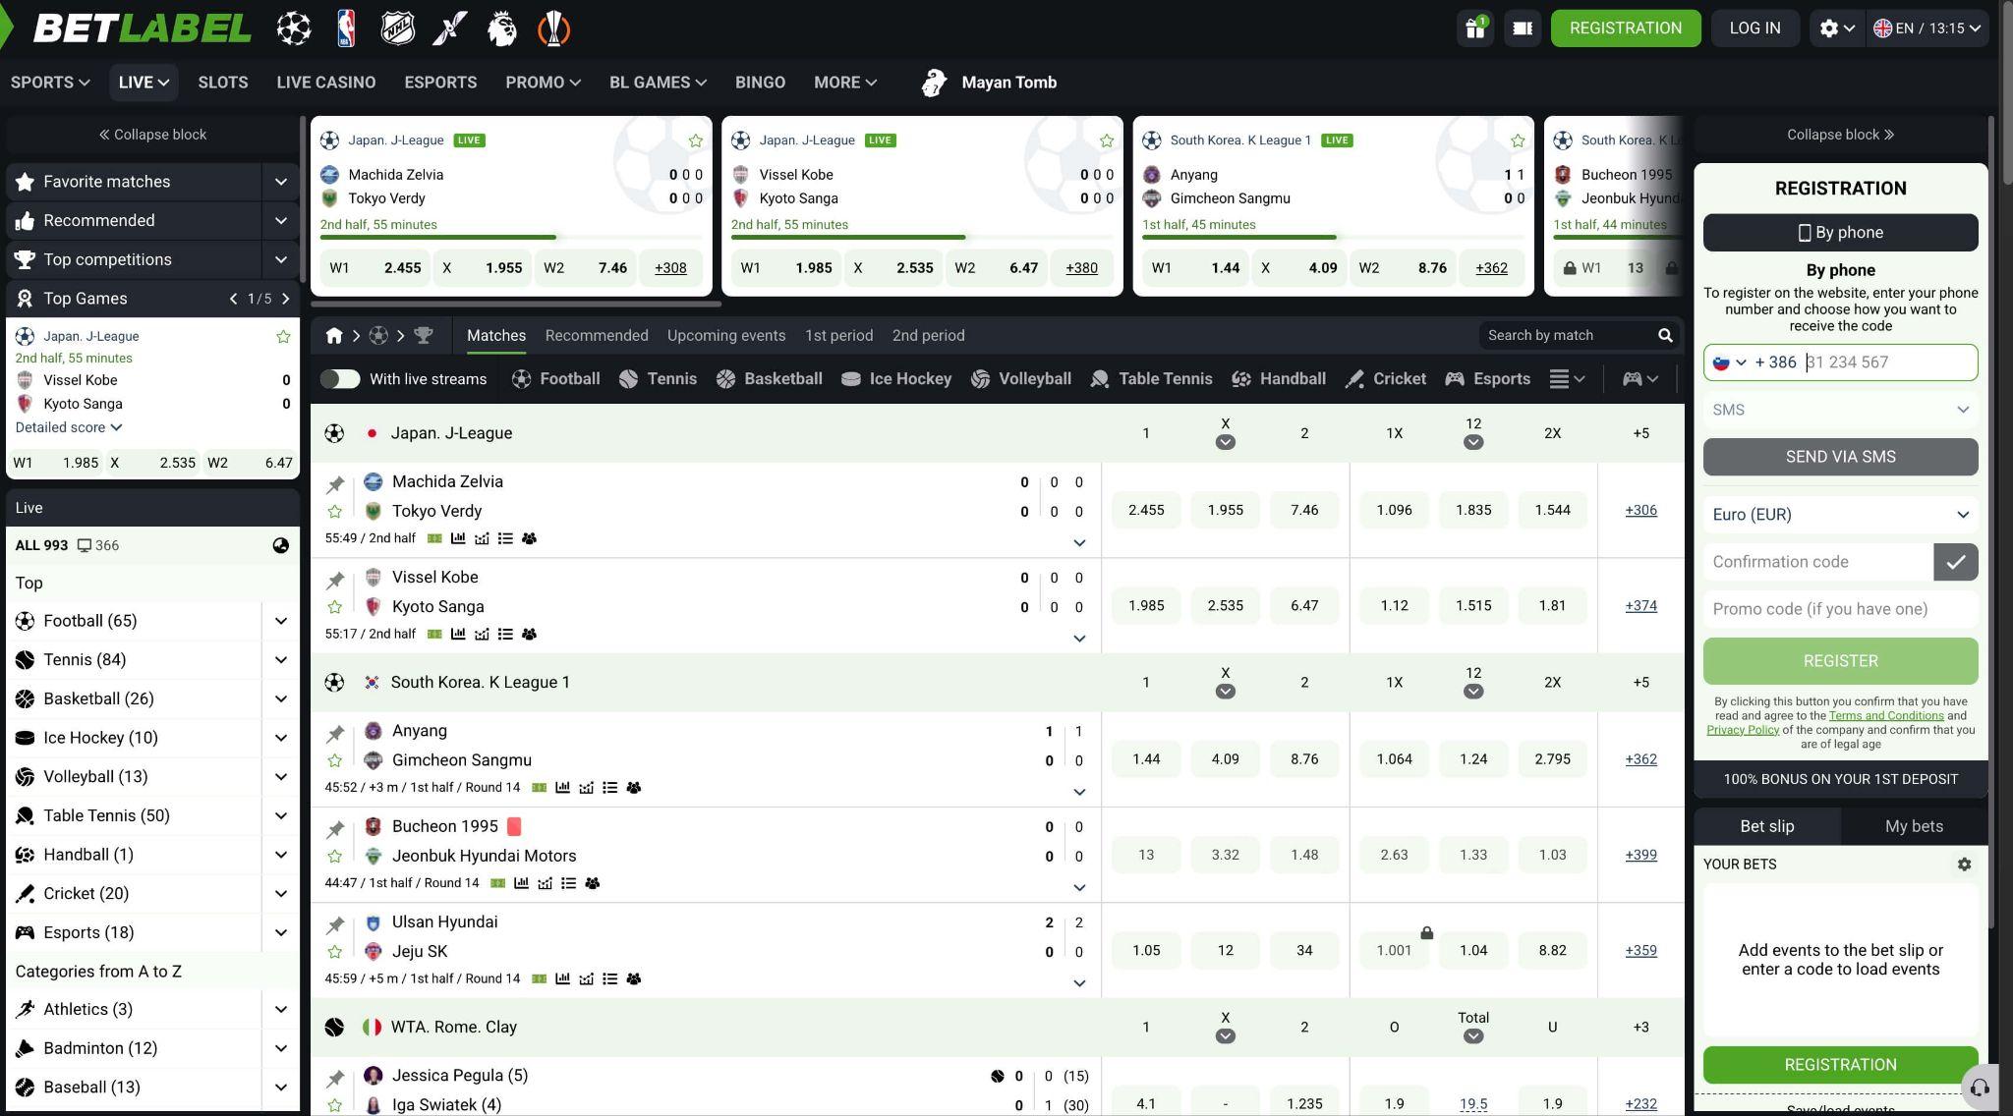The width and height of the screenshot is (2013, 1116).
Task: Open the live support headset chat icon
Action: tap(1980, 1087)
